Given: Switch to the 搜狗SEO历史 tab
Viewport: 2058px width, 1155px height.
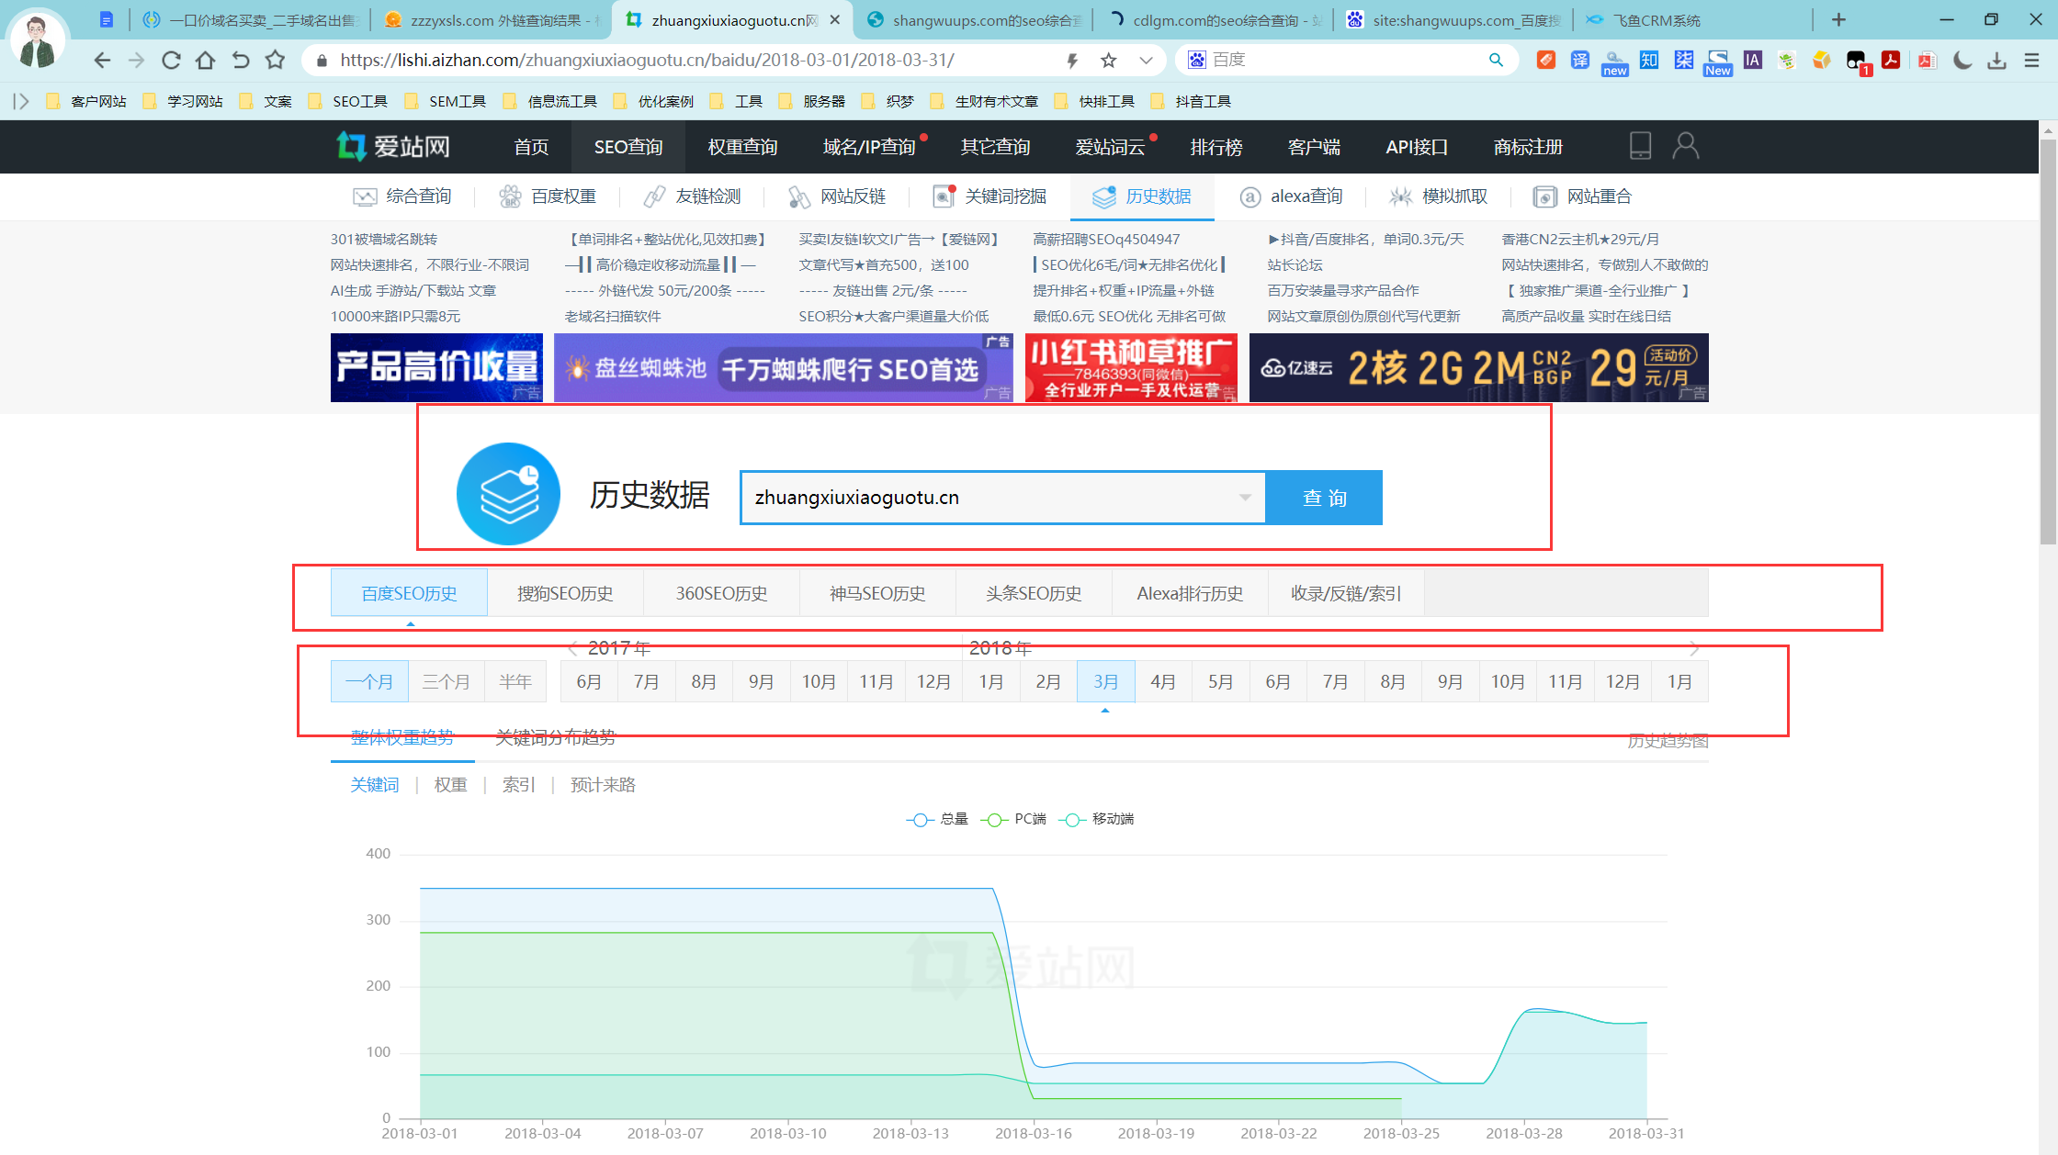Looking at the screenshot, I should (x=566, y=592).
